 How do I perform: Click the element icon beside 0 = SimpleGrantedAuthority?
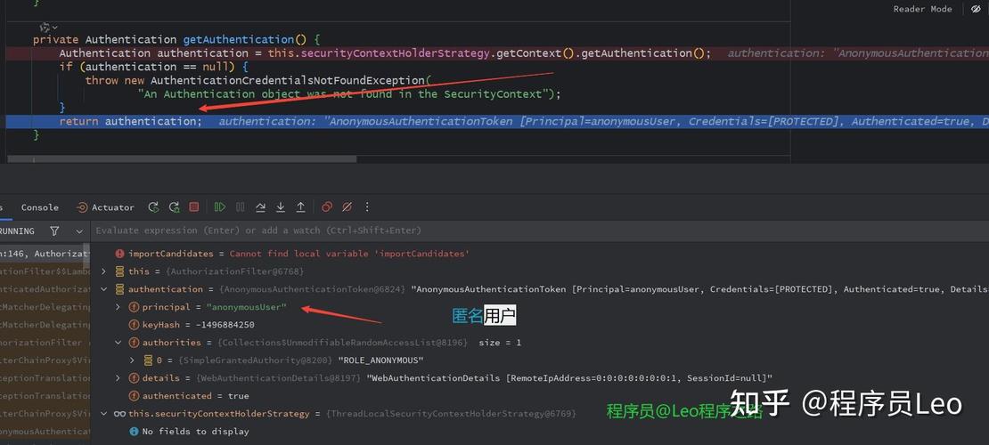pyautogui.click(x=148, y=360)
